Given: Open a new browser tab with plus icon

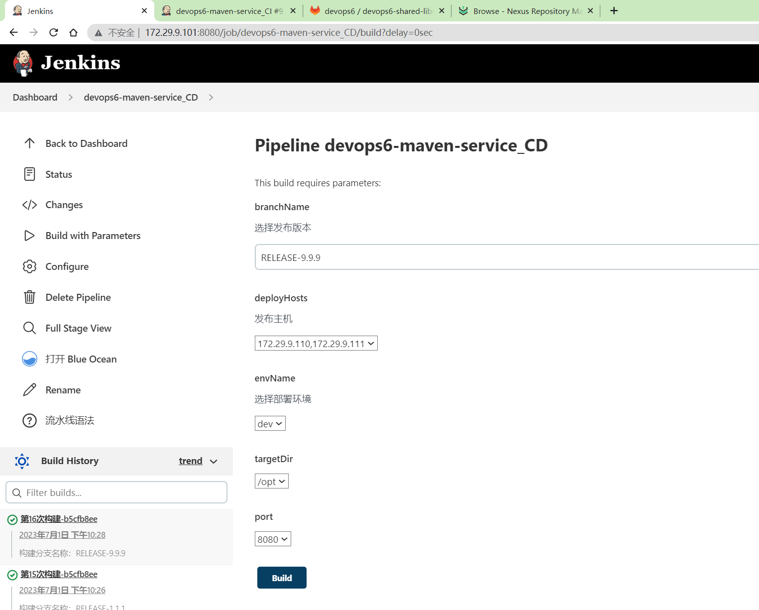Looking at the screenshot, I should pos(614,11).
